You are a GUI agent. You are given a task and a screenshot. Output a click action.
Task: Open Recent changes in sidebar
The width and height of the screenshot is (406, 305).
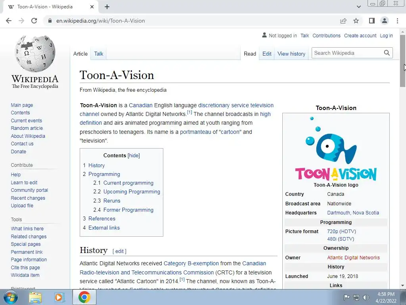pos(28,198)
